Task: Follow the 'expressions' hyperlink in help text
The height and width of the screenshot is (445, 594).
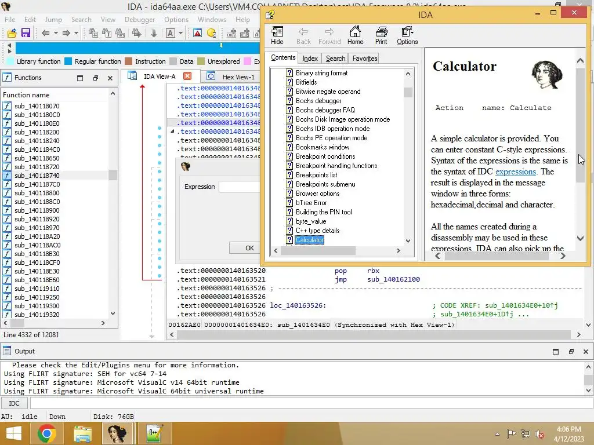Action: (x=516, y=172)
